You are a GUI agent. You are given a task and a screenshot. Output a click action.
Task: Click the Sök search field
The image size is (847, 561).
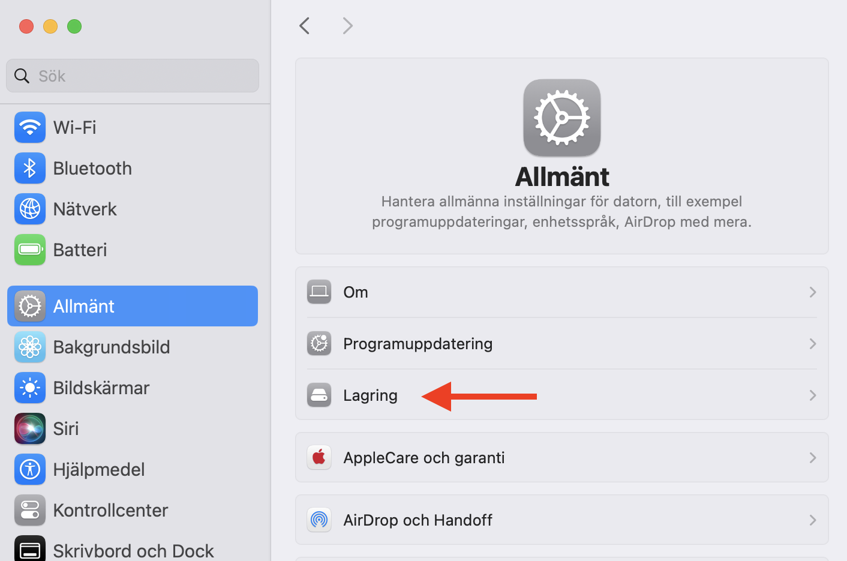tap(133, 76)
